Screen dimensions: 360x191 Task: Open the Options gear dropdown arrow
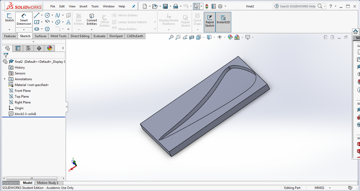coord(225,6)
